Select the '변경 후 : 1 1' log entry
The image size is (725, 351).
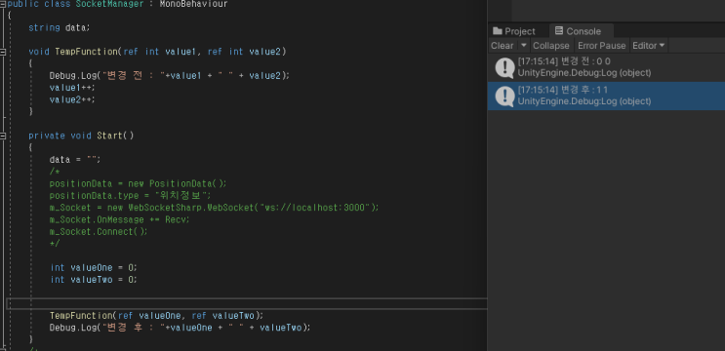tap(606, 96)
